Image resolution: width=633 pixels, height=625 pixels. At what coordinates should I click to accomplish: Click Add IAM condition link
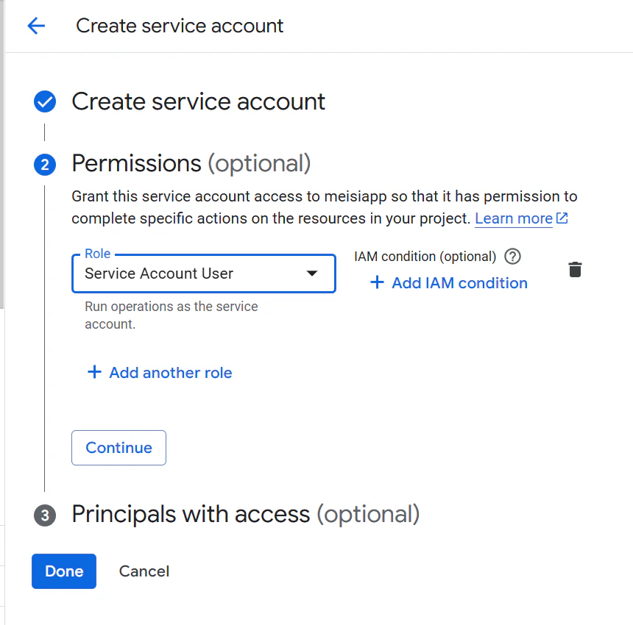pyautogui.click(x=459, y=283)
